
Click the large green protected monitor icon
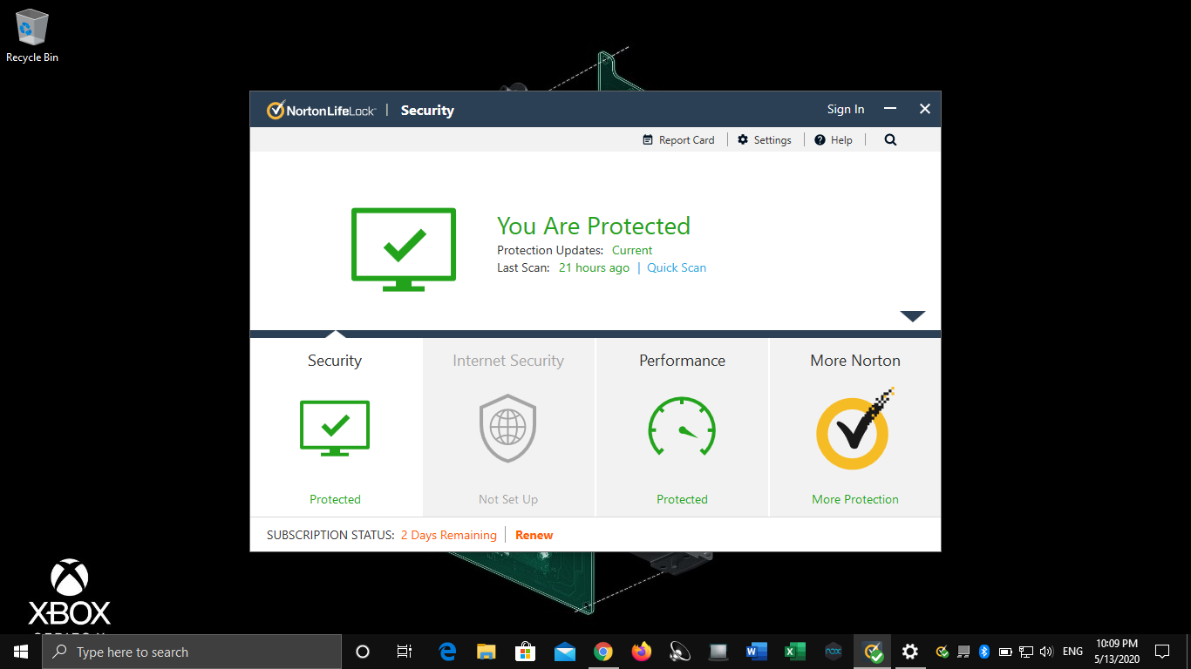[x=404, y=249]
